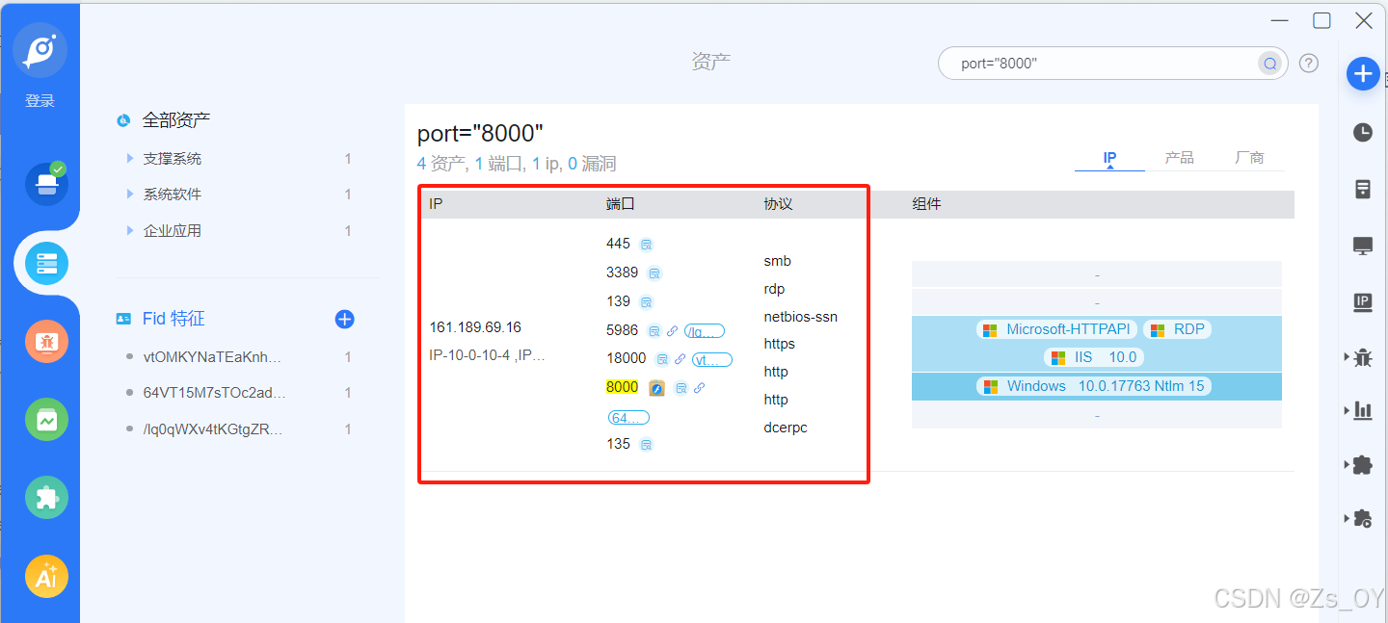This screenshot has width=1388, height=623.
Task: View banner details for port 135
Action: coord(647,445)
